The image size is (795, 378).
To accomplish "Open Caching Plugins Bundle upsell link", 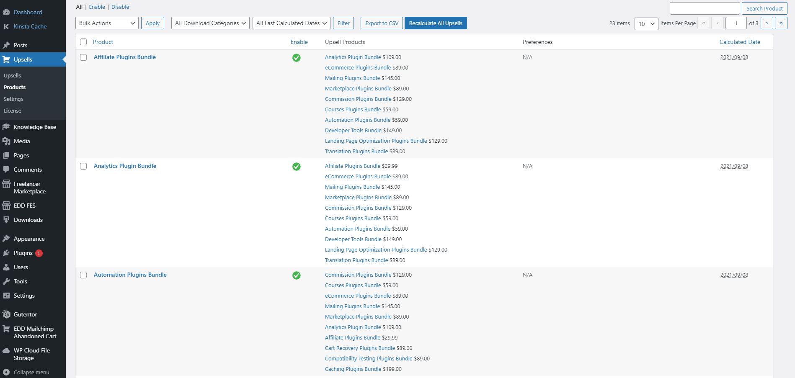I will tap(353, 369).
